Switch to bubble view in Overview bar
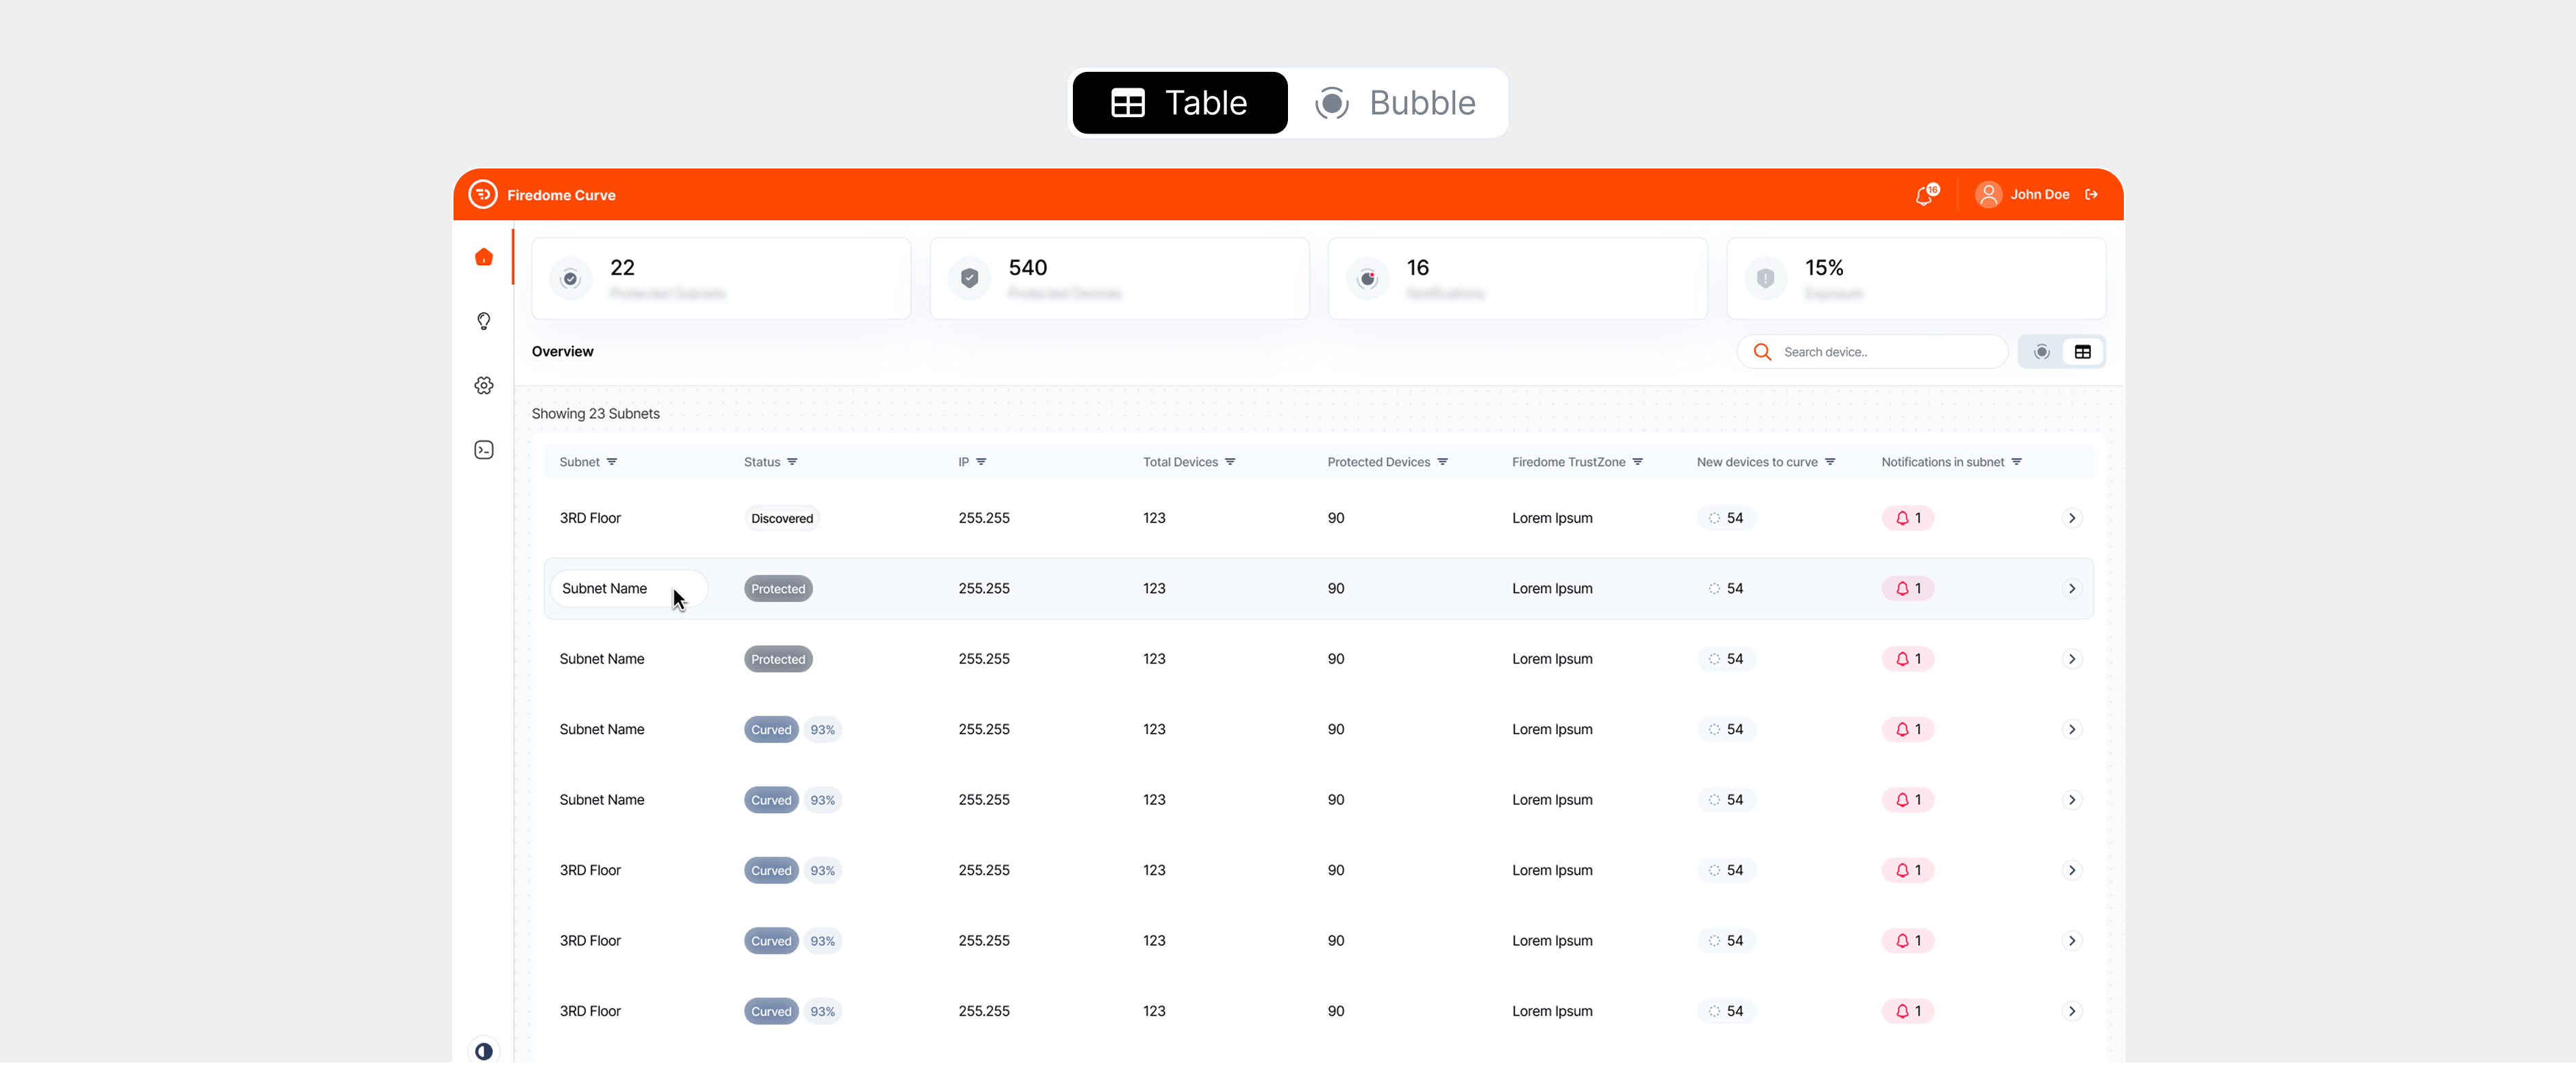The width and height of the screenshot is (2576, 1065). [2041, 352]
